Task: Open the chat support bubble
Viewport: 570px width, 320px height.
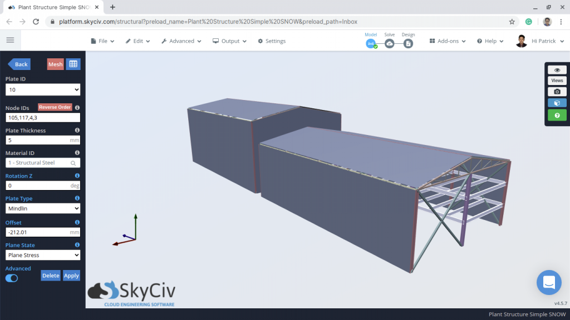Action: (x=549, y=282)
